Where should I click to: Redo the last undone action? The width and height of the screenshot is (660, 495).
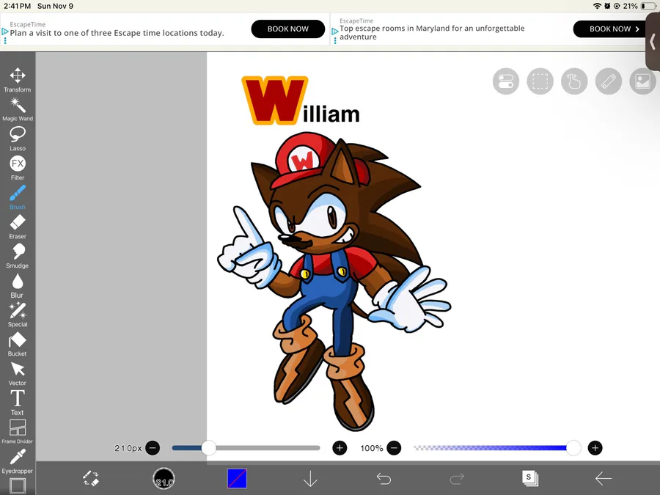[457, 479]
